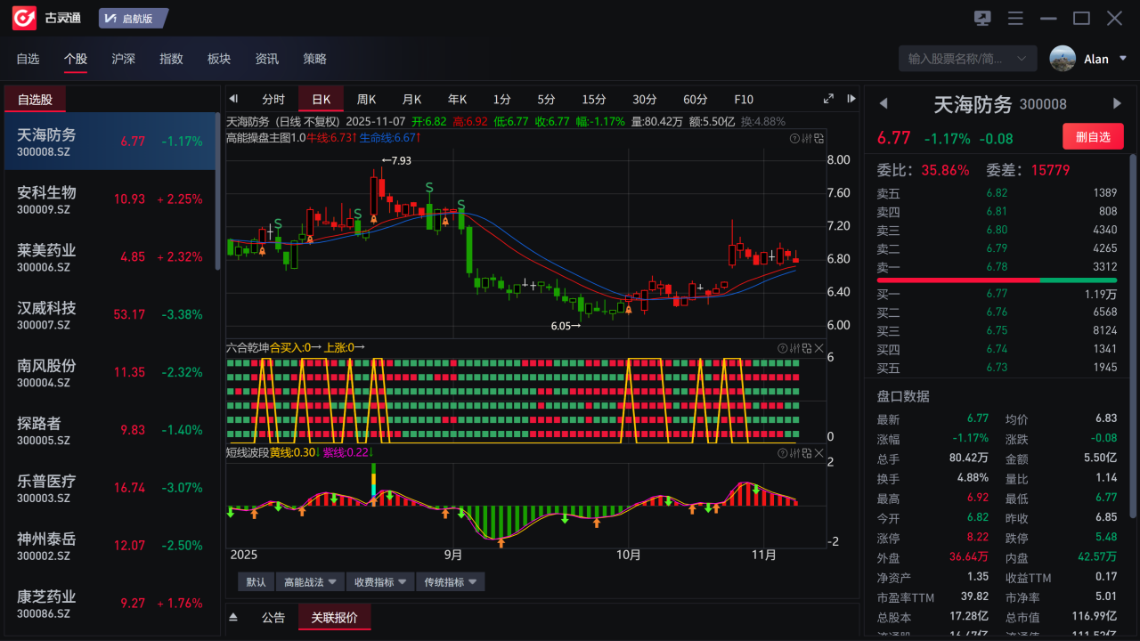Click the next-stock arrow beside 天海防务 300008
1140x641 pixels.
pyautogui.click(x=1116, y=104)
